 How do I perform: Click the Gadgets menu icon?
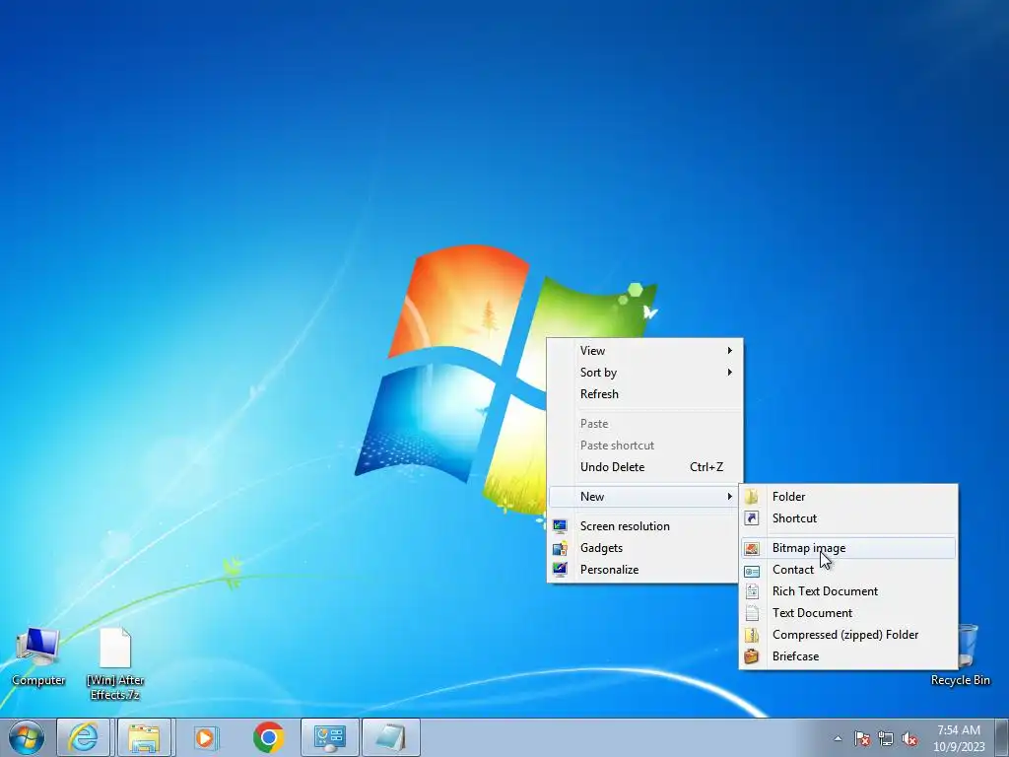pos(560,548)
